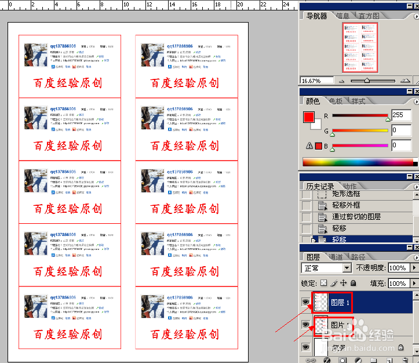The height and width of the screenshot is (363, 419).
Task: Toggle lock transparent pixels in Layers panel
Action: 323,283
